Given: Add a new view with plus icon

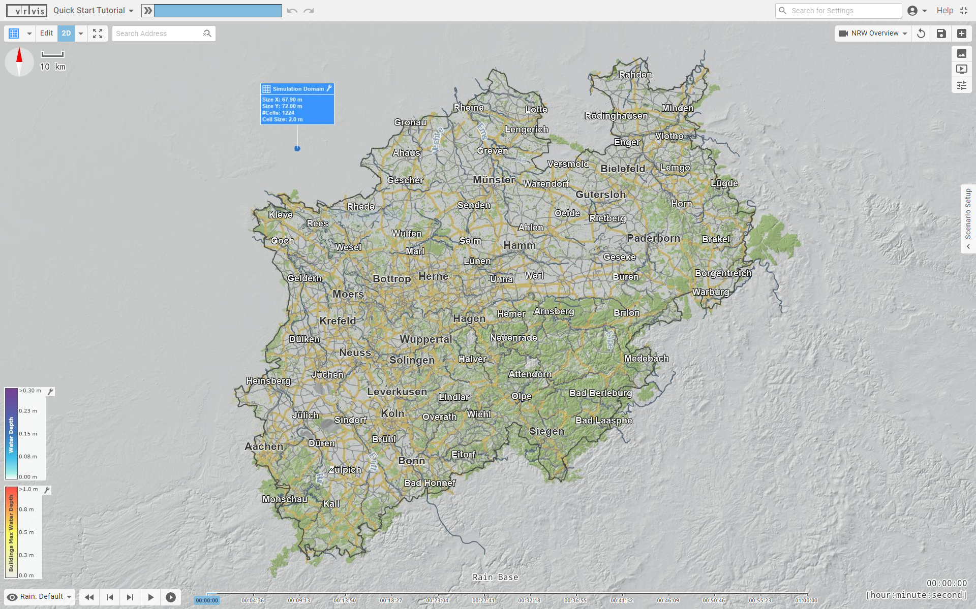Looking at the screenshot, I should [x=961, y=34].
